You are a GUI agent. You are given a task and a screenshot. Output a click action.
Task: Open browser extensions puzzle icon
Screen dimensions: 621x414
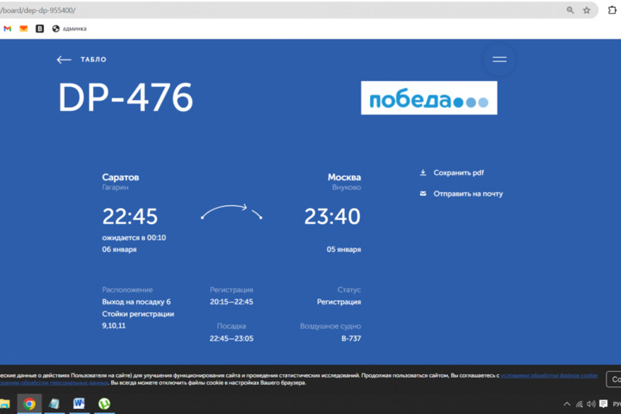(x=613, y=10)
